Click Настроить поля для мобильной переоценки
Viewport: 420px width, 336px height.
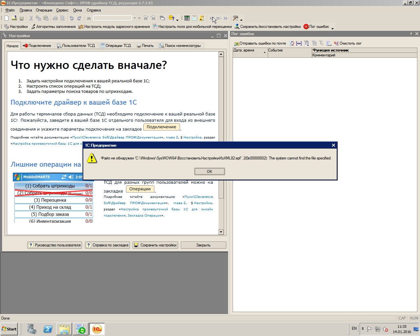192,27
